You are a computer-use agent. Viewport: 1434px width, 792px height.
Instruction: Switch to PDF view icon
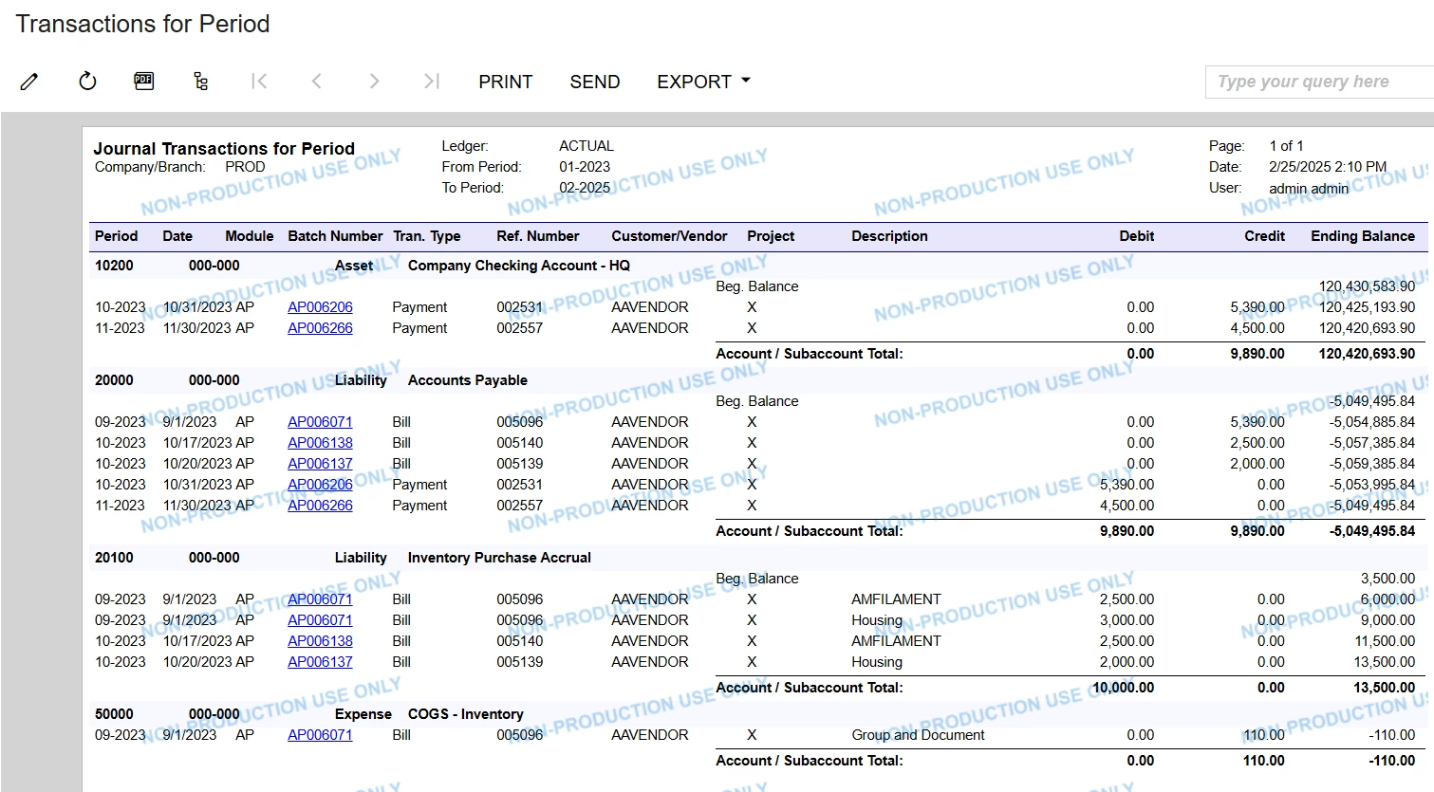pos(144,81)
